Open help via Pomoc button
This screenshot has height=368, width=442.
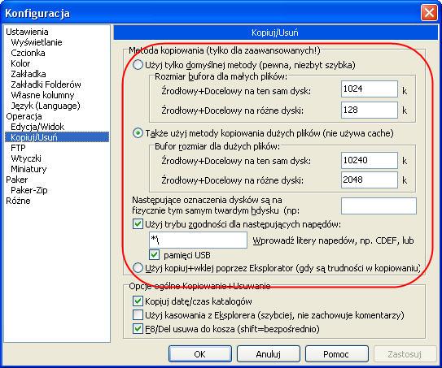pos(337,354)
